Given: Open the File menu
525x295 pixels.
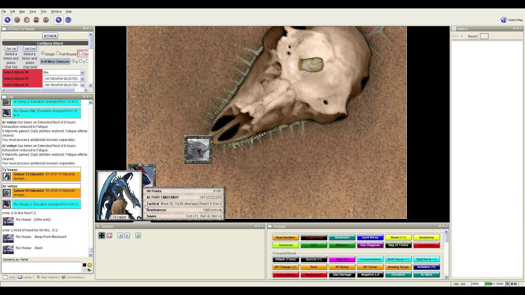Looking at the screenshot, I should [4, 11].
